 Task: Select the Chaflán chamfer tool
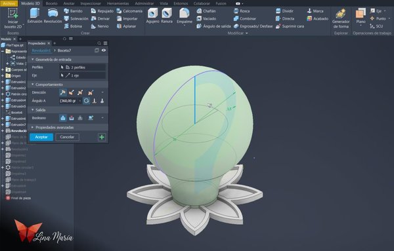point(206,11)
